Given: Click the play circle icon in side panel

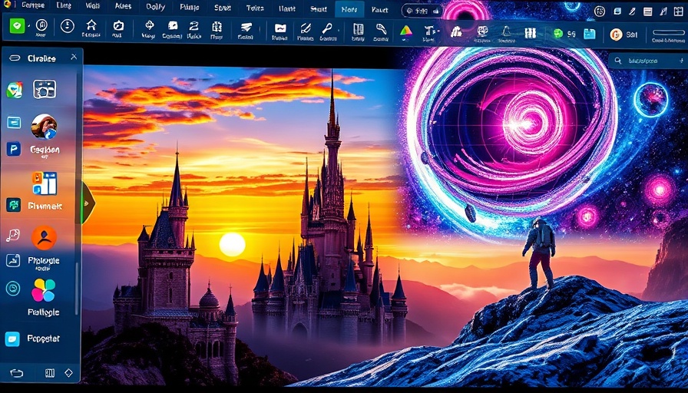Looking at the screenshot, I should [13, 288].
